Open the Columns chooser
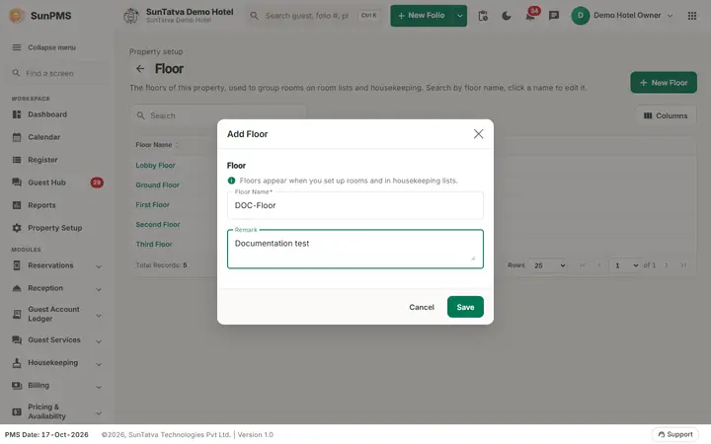This screenshot has height=444, width=711. pos(666,115)
